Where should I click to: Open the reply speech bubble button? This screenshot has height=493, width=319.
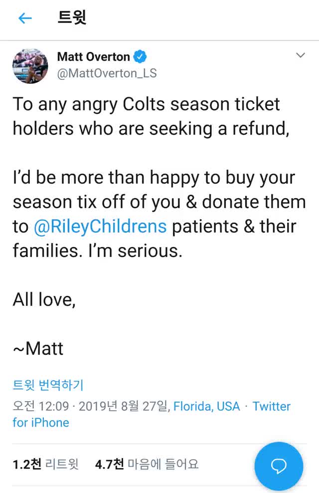point(279,466)
